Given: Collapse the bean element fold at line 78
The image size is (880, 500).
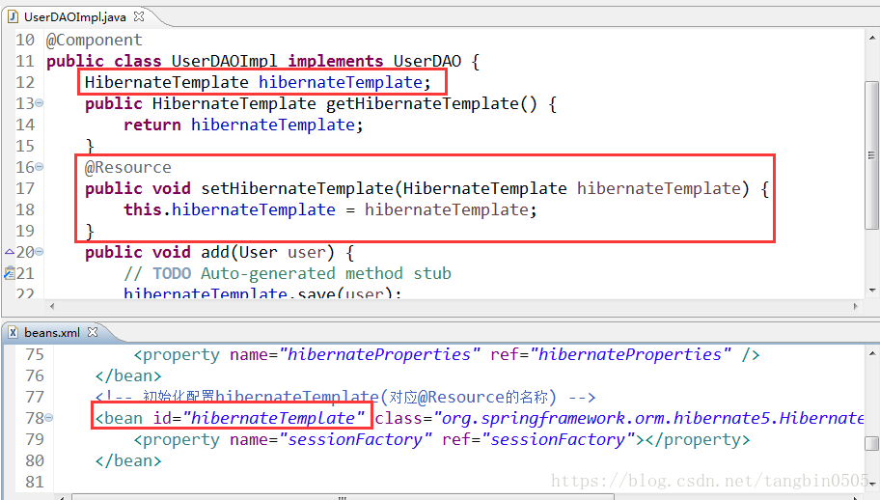Looking at the screenshot, I should click(49, 418).
